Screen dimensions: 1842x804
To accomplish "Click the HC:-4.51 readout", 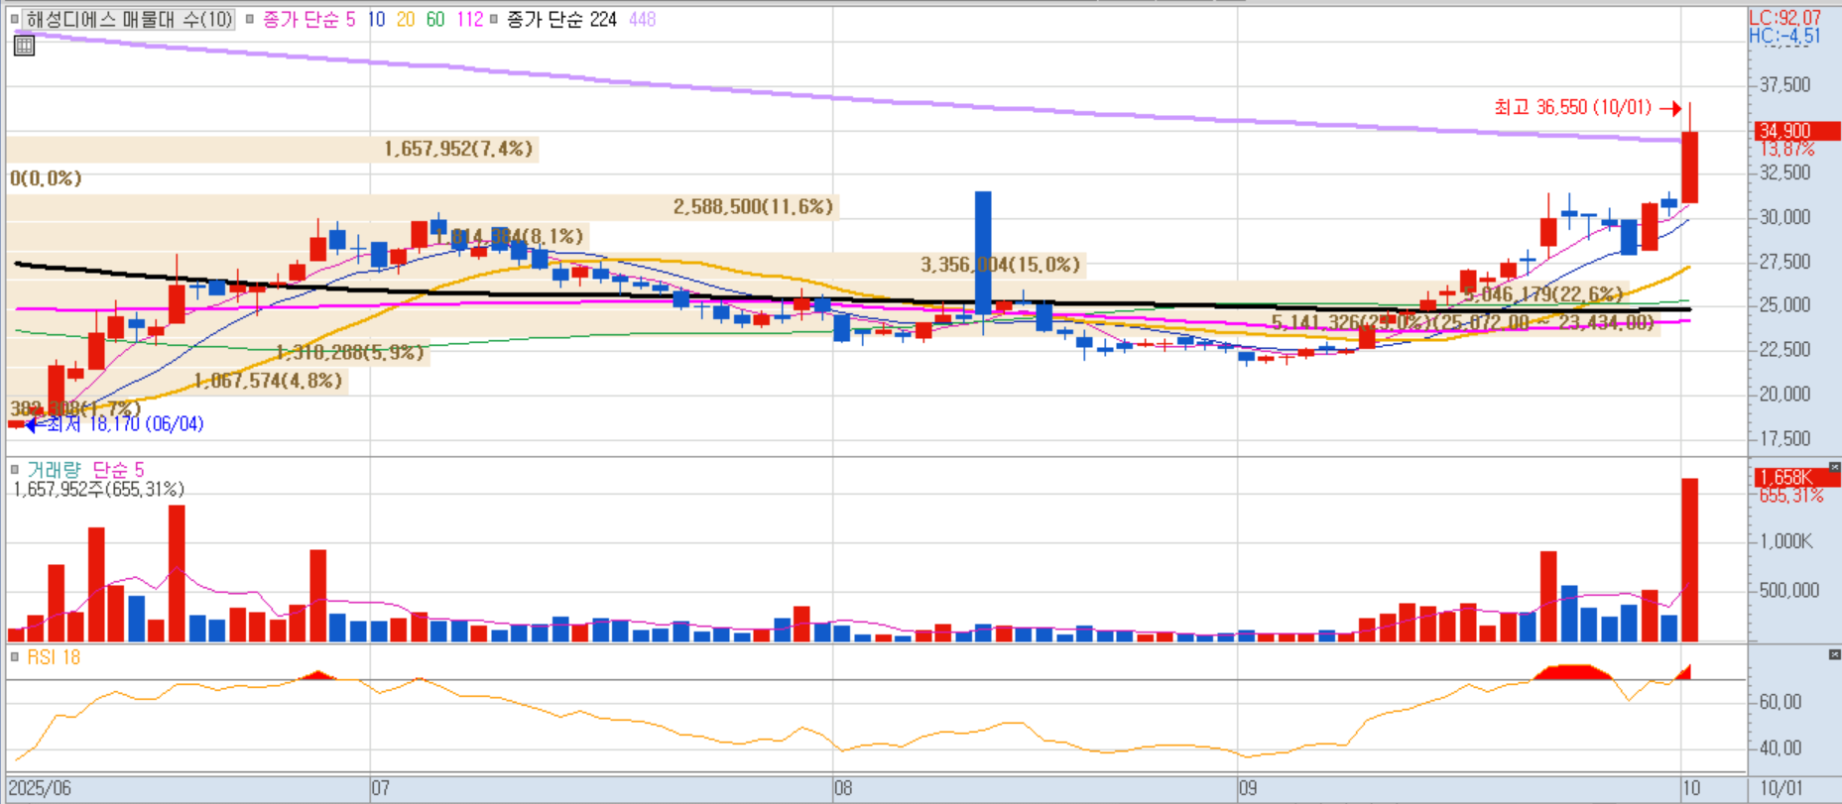I will click(1784, 36).
